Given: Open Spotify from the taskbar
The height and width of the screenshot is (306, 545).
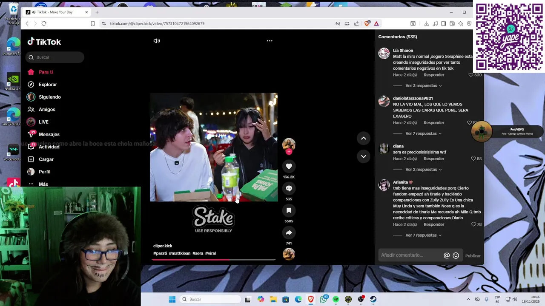Looking at the screenshot, I should point(336,299).
